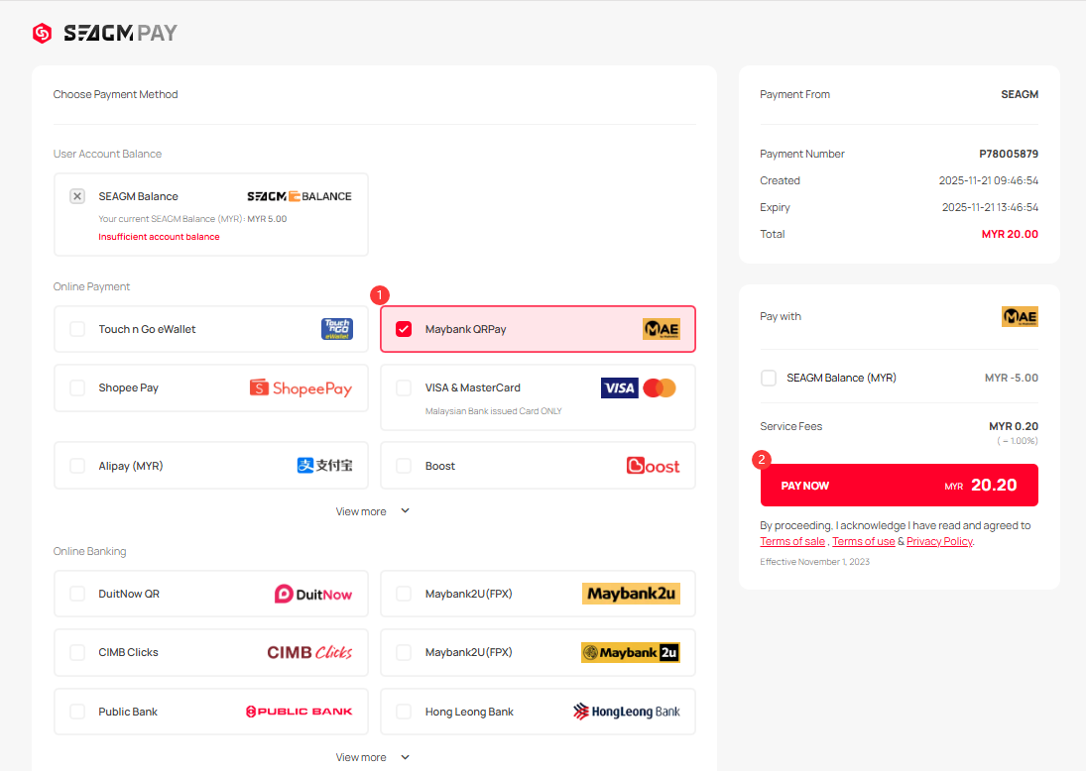Open the Privacy Policy link
1086x771 pixels.
coord(939,541)
